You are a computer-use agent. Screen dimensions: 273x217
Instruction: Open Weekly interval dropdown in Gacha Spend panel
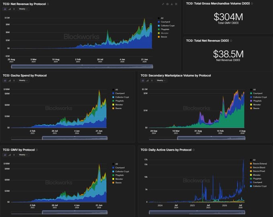coord(23,80)
